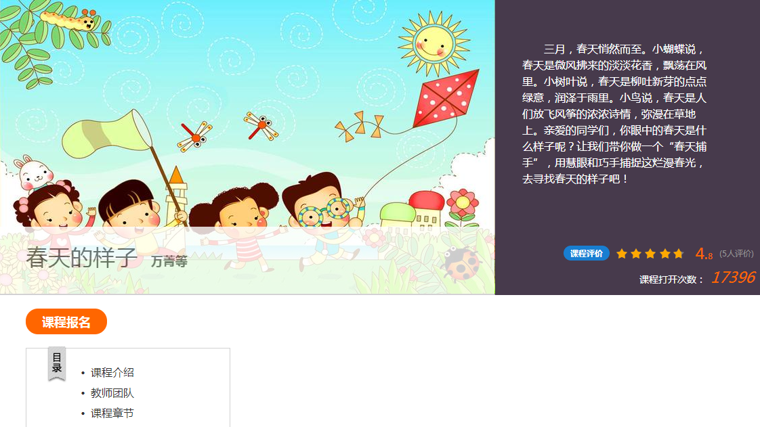This screenshot has width=760, height=427.
Task: Click the yellow caterpillar on the branch
Action: (x=69, y=20)
